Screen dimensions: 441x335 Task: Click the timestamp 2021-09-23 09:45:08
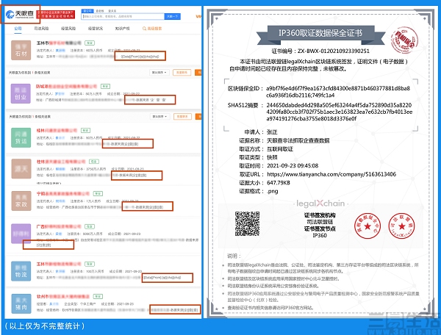tap(293, 165)
